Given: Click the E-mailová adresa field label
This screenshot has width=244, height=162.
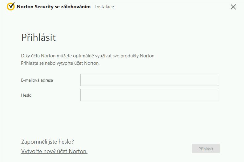Looking at the screenshot, I should [x=37, y=80].
